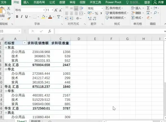Viewport: 166px width, 122px height.
Task: Switch to the Power Pivot tab
Action: (x=113, y=2)
